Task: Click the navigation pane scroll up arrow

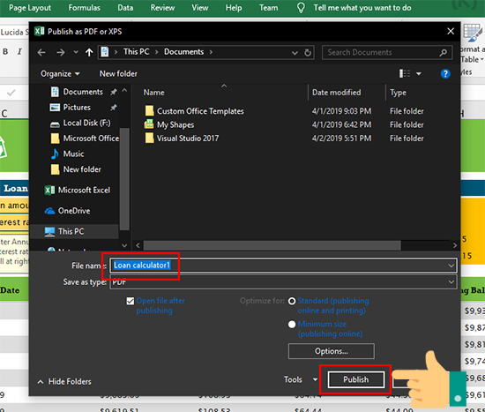Action: [x=124, y=90]
